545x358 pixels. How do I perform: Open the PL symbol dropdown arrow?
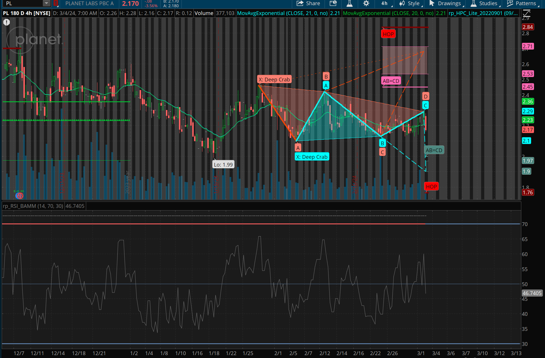(47, 3)
